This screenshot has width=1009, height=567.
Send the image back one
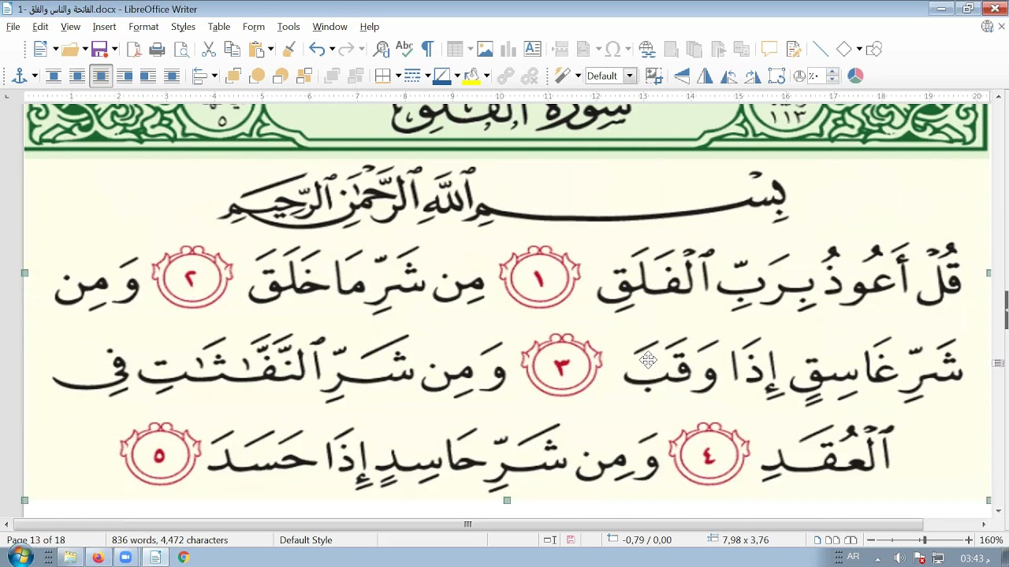point(281,76)
